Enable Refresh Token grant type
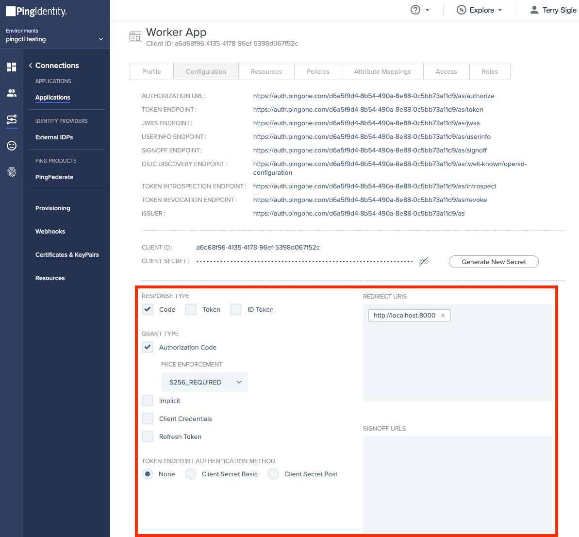Viewport: 579px width, 537px height. [x=148, y=436]
